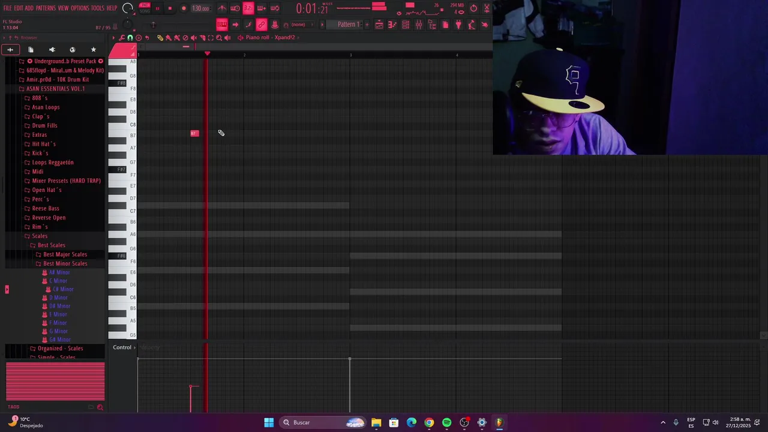
Task: Toggle the typing keyboard to piano button
Action: (x=222, y=25)
